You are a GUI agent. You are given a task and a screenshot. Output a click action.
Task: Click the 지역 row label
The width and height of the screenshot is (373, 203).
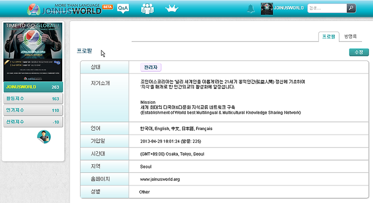tap(95, 166)
